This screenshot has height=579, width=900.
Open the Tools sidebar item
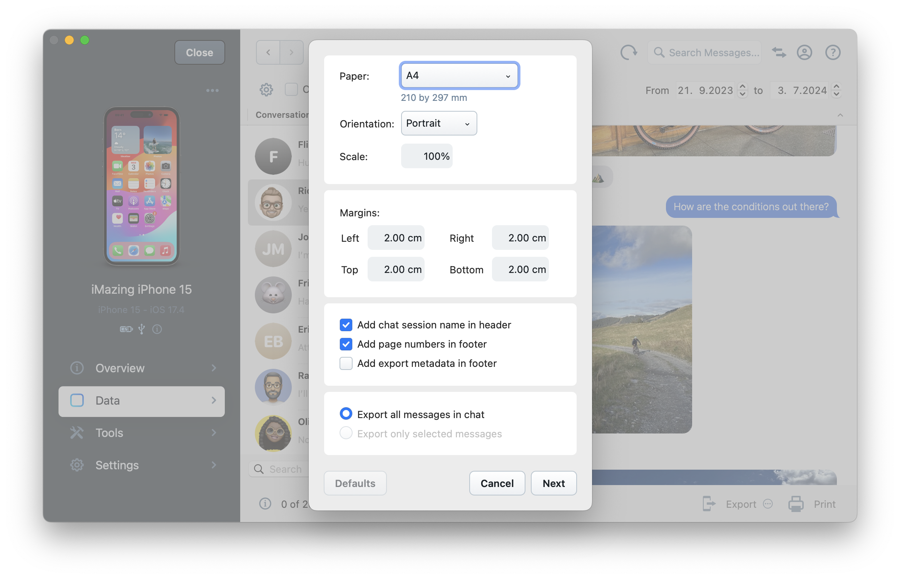point(142,433)
